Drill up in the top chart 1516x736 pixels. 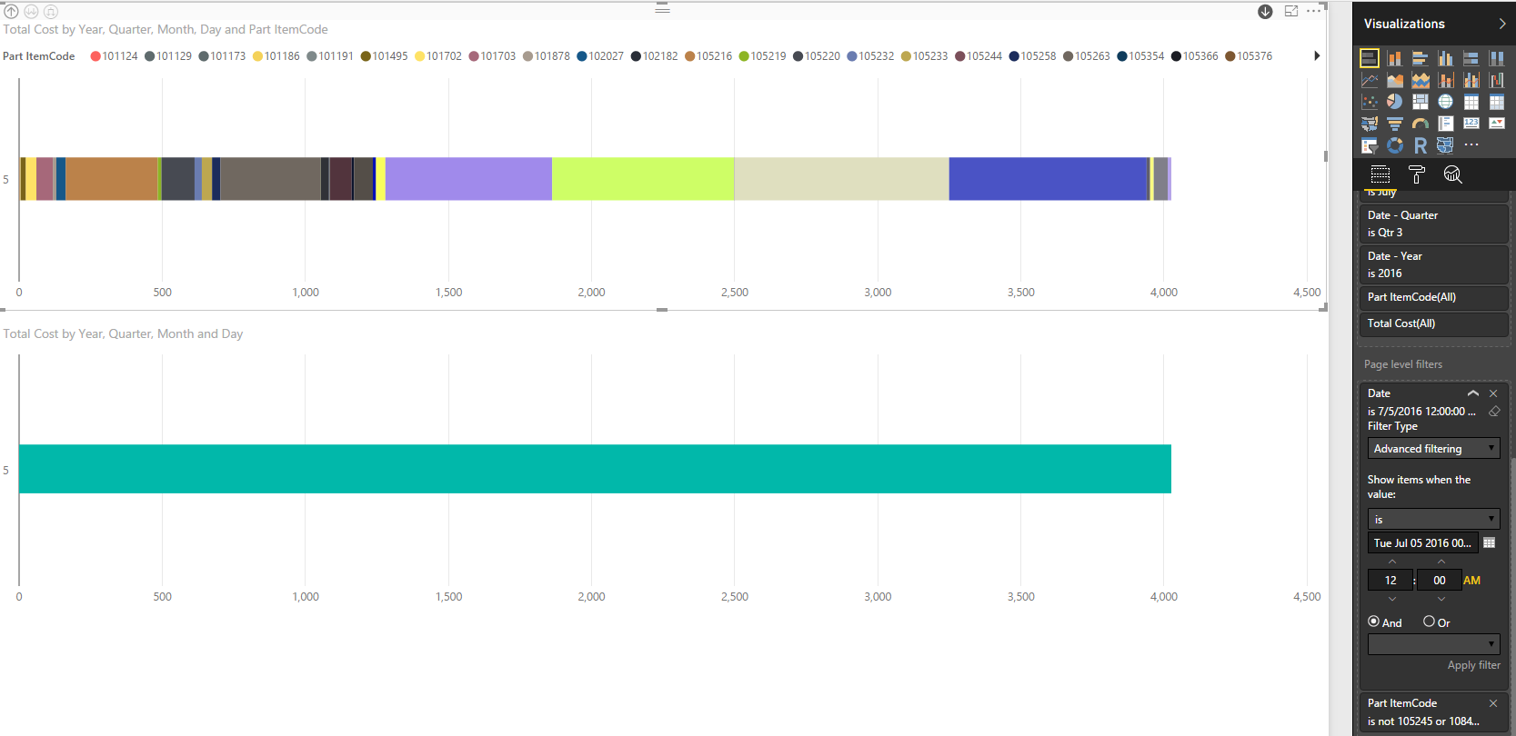(12, 12)
